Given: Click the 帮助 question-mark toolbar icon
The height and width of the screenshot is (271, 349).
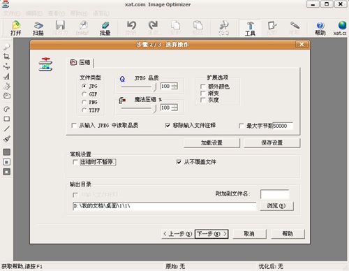Looking at the screenshot, I should click(x=320, y=28).
